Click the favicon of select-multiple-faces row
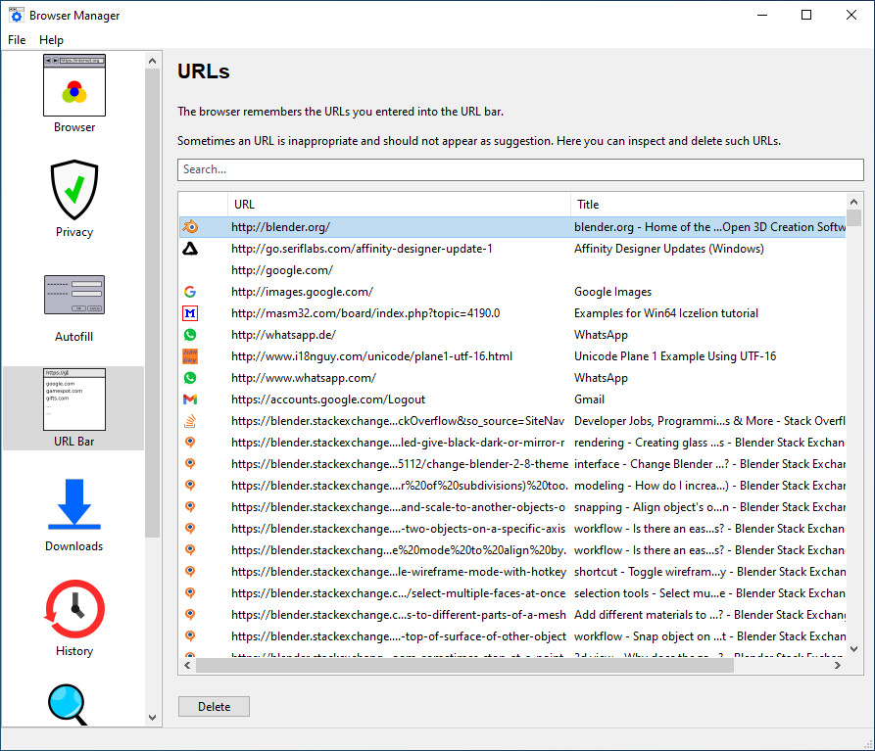Image resolution: width=875 pixels, height=751 pixels. 190,593
